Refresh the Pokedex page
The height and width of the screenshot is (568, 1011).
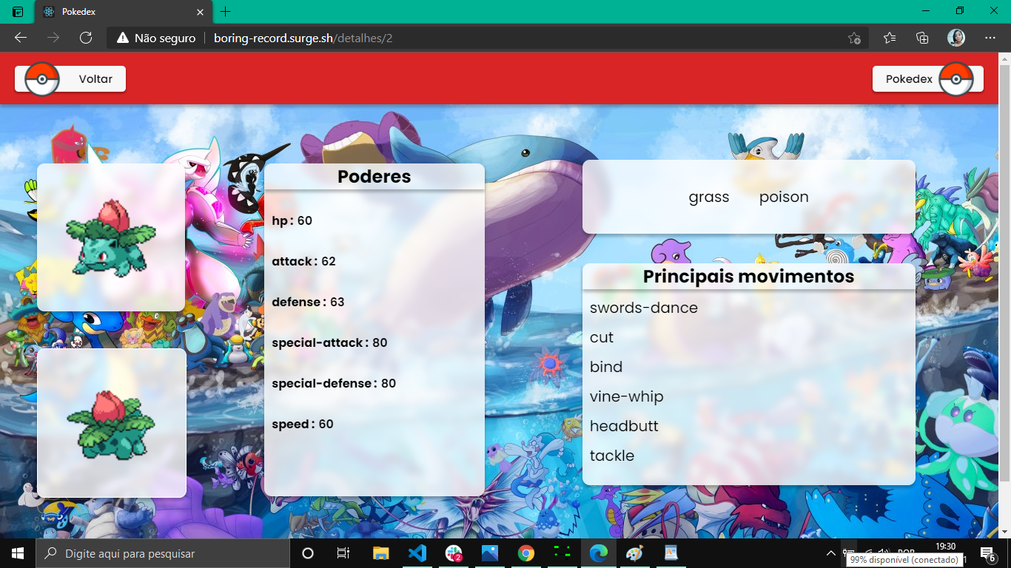(x=86, y=38)
